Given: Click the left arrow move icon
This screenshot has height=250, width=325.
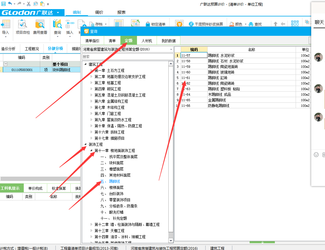Looking at the screenshot, I should point(283,24).
